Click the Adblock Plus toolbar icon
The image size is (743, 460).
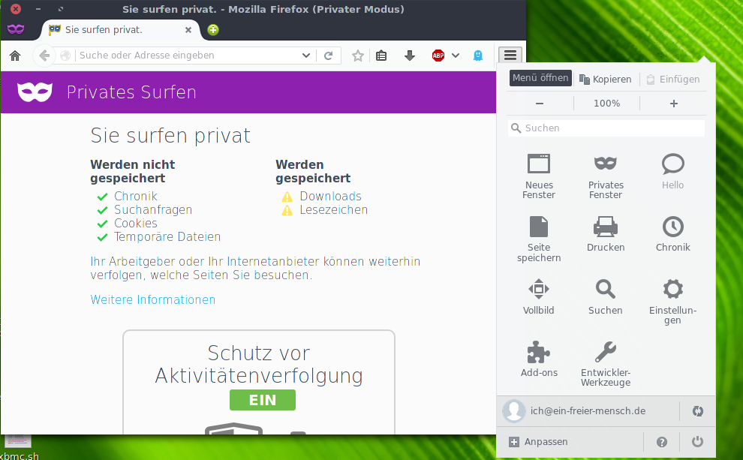click(438, 56)
